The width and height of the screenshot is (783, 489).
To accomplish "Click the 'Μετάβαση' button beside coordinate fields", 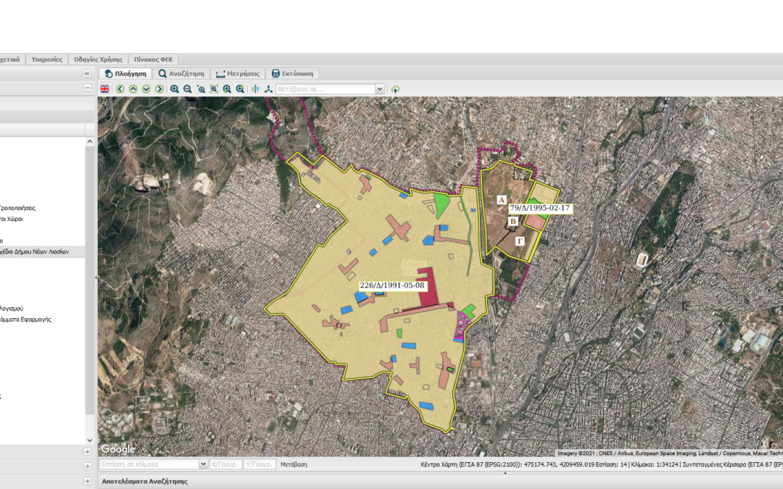I will [294, 464].
